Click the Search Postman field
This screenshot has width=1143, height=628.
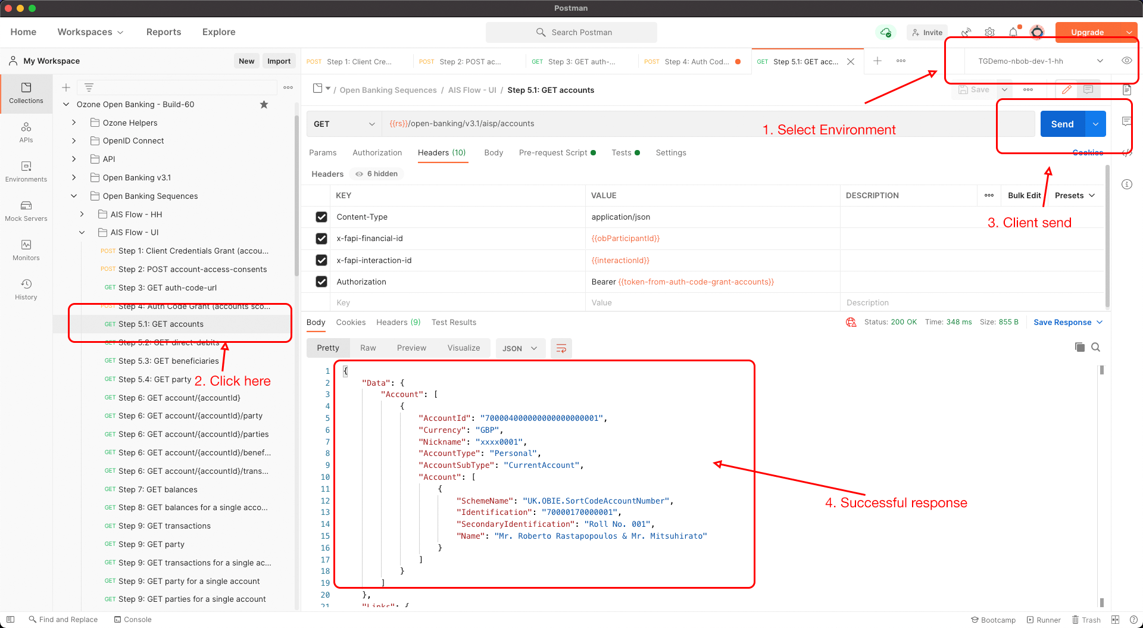(x=571, y=32)
